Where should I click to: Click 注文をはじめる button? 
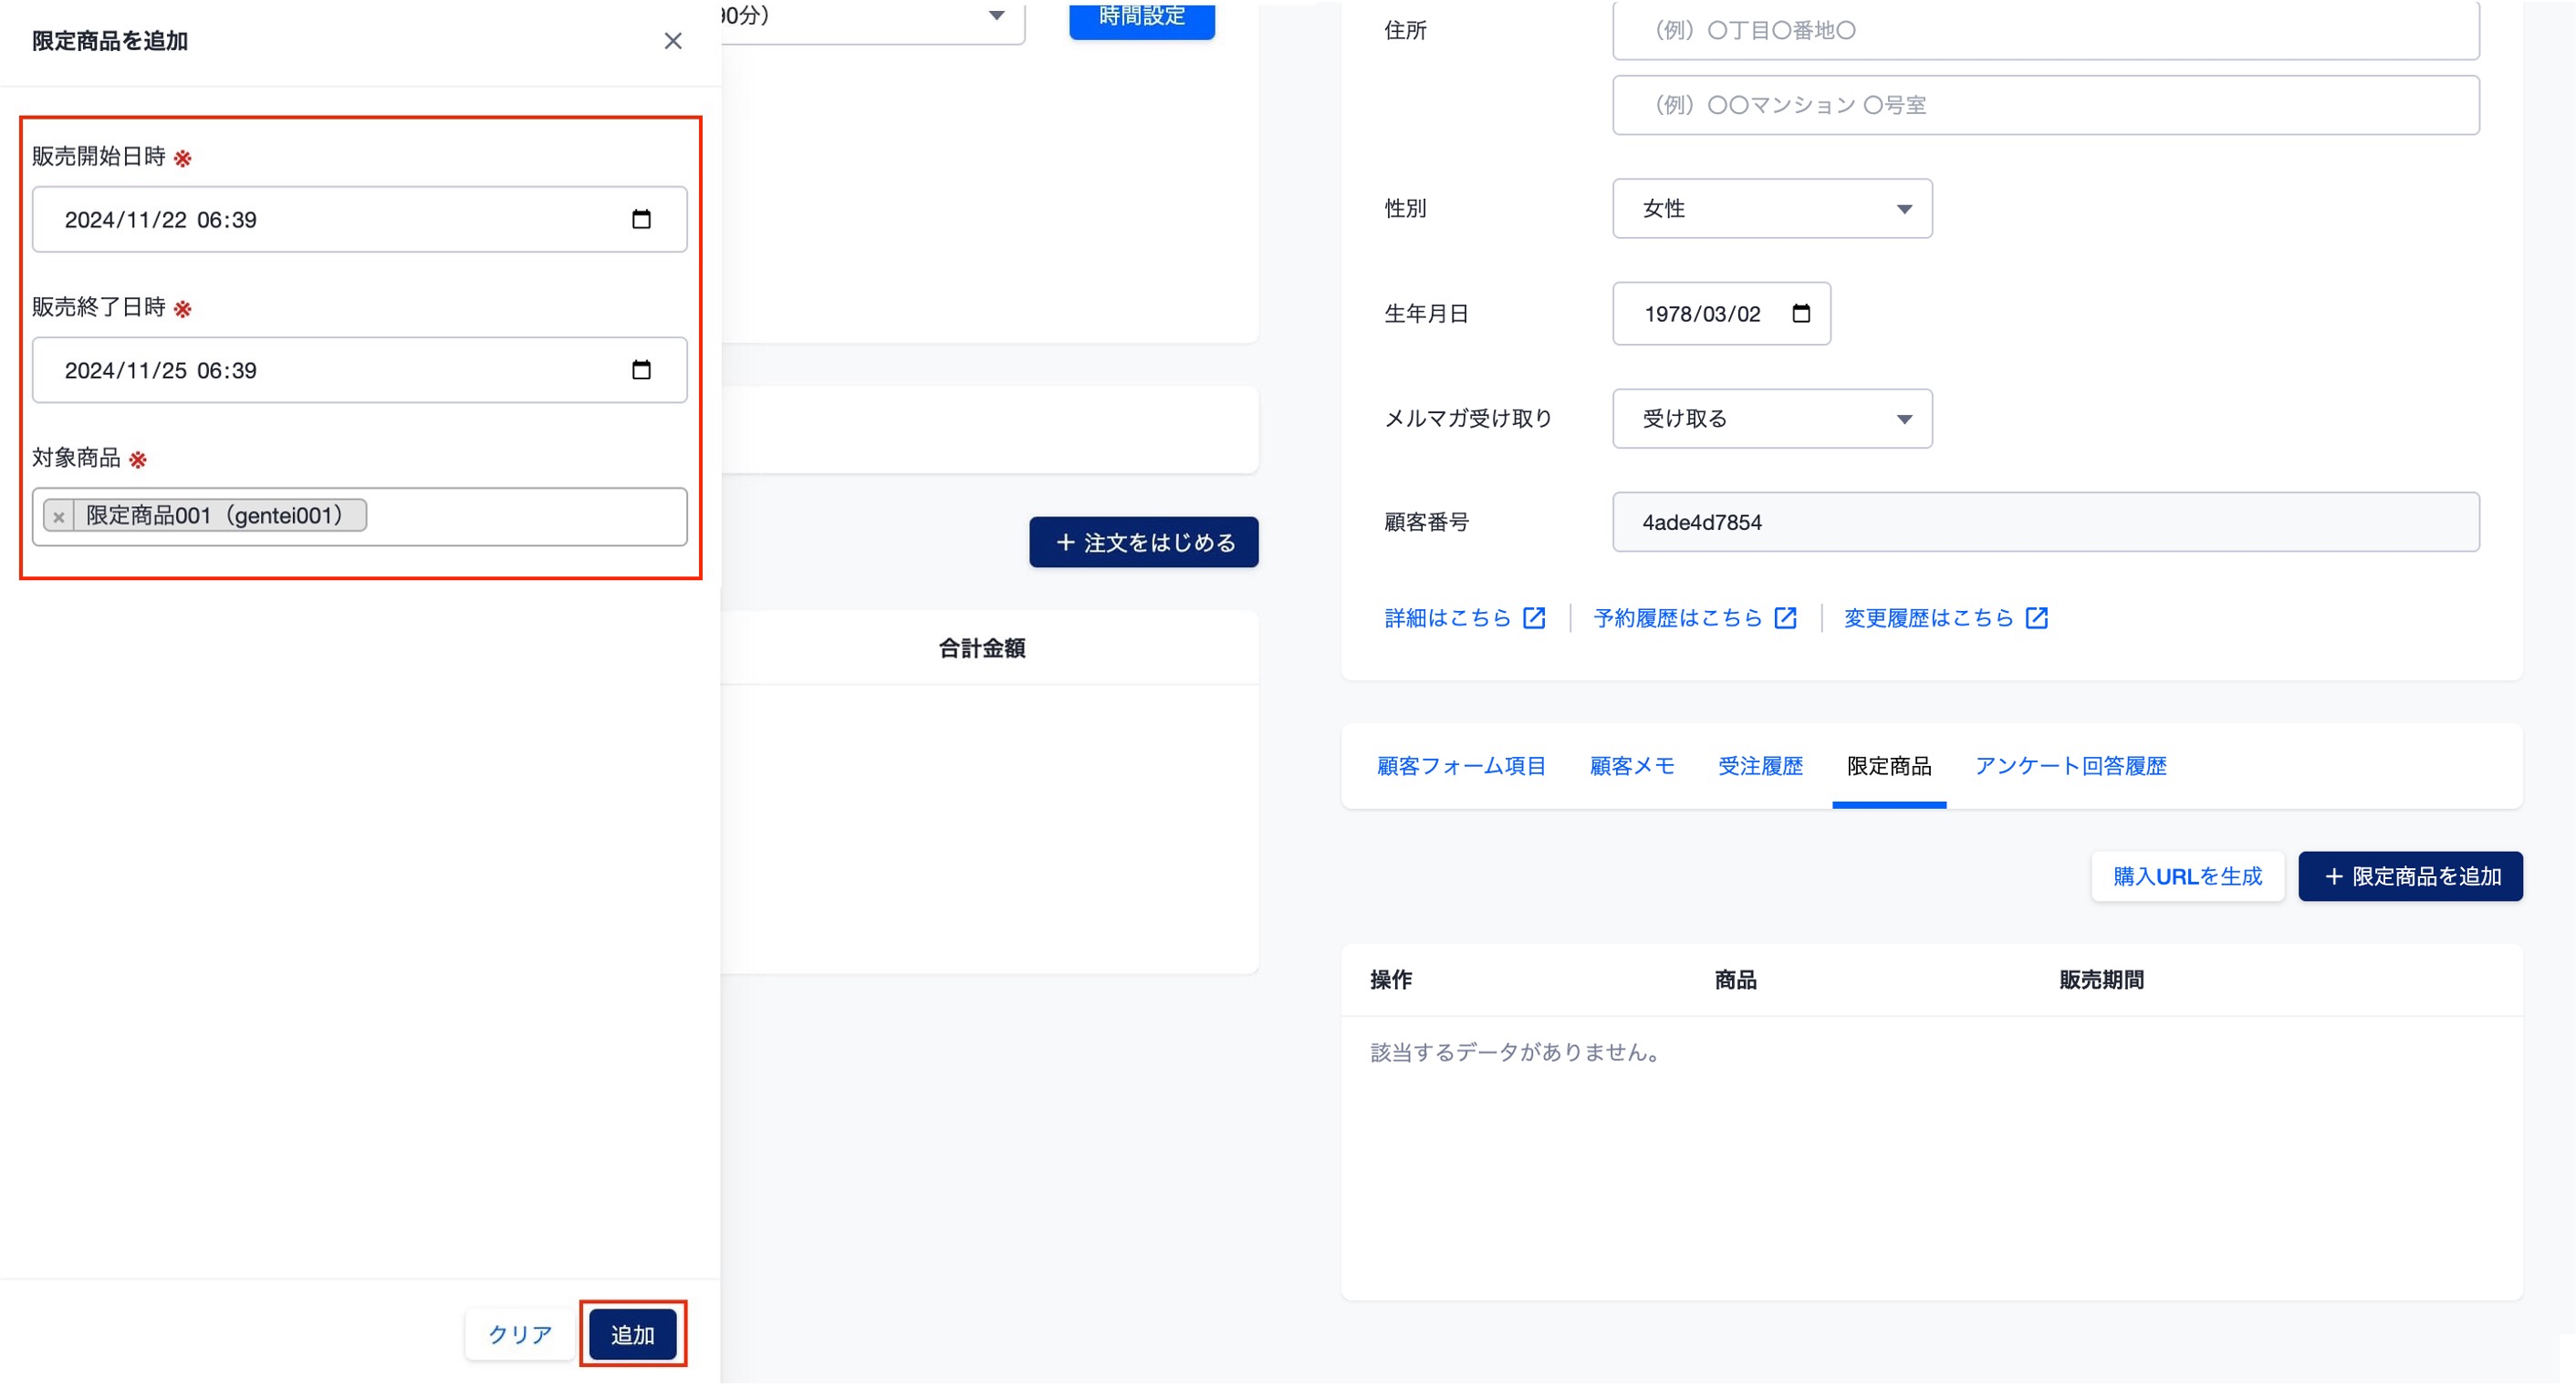(x=1144, y=543)
